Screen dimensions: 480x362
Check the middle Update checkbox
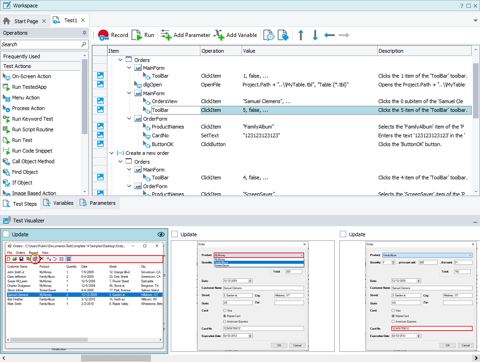click(x=175, y=234)
